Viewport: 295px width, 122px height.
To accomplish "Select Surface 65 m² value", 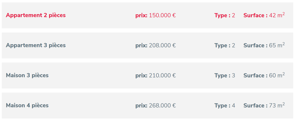I will 277,45.
